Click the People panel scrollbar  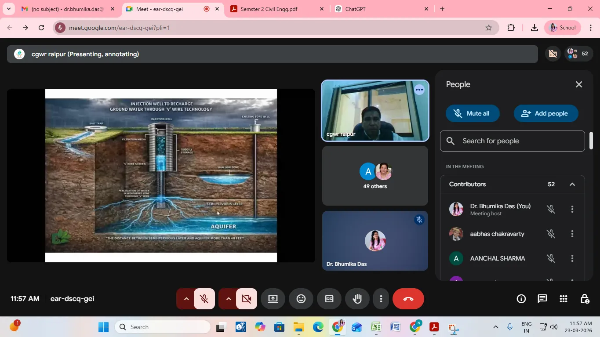click(591, 141)
